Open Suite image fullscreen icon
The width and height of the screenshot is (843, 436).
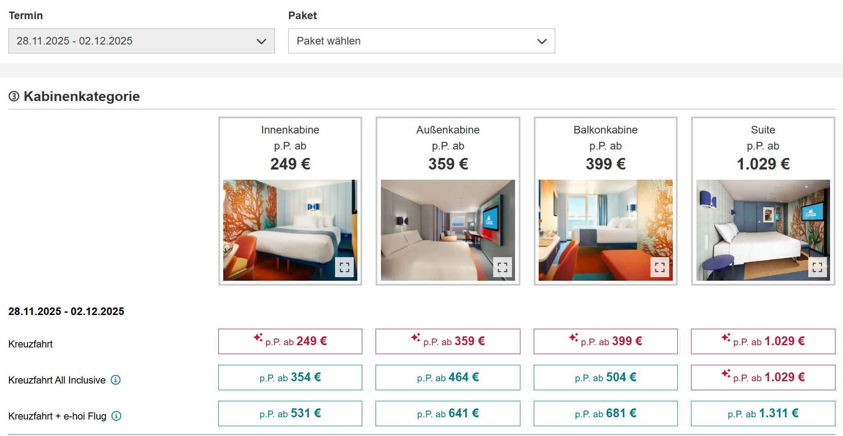tap(818, 267)
